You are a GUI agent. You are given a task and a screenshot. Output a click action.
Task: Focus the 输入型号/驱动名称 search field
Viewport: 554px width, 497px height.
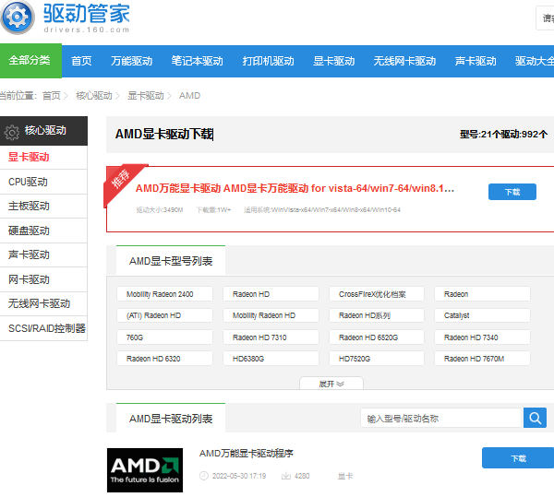point(441,418)
